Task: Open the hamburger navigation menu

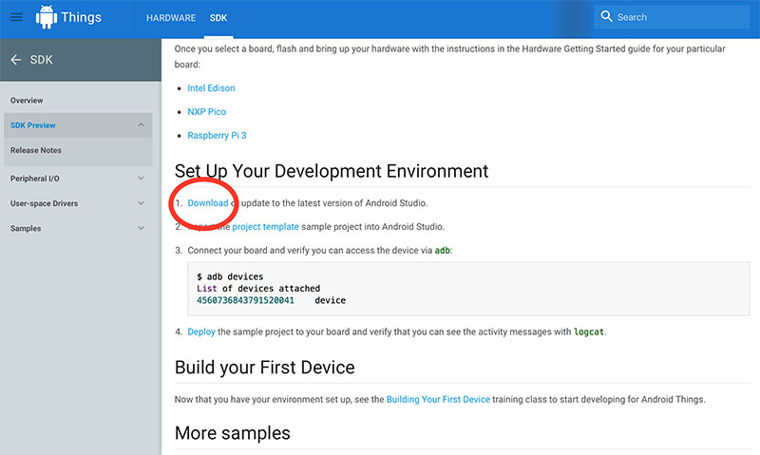Action: [16, 17]
